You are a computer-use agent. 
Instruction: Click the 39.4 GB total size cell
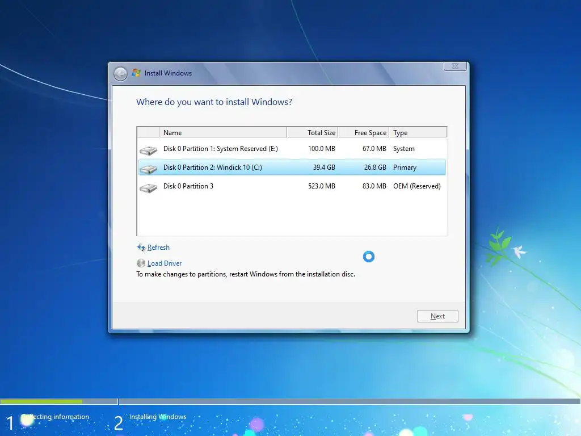click(324, 167)
